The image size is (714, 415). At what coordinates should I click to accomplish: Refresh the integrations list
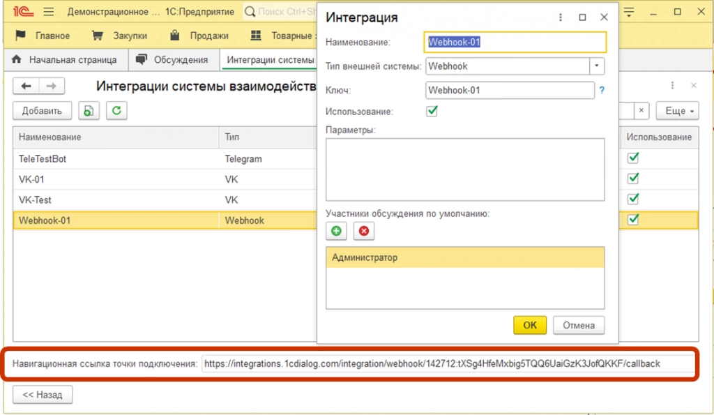point(116,111)
